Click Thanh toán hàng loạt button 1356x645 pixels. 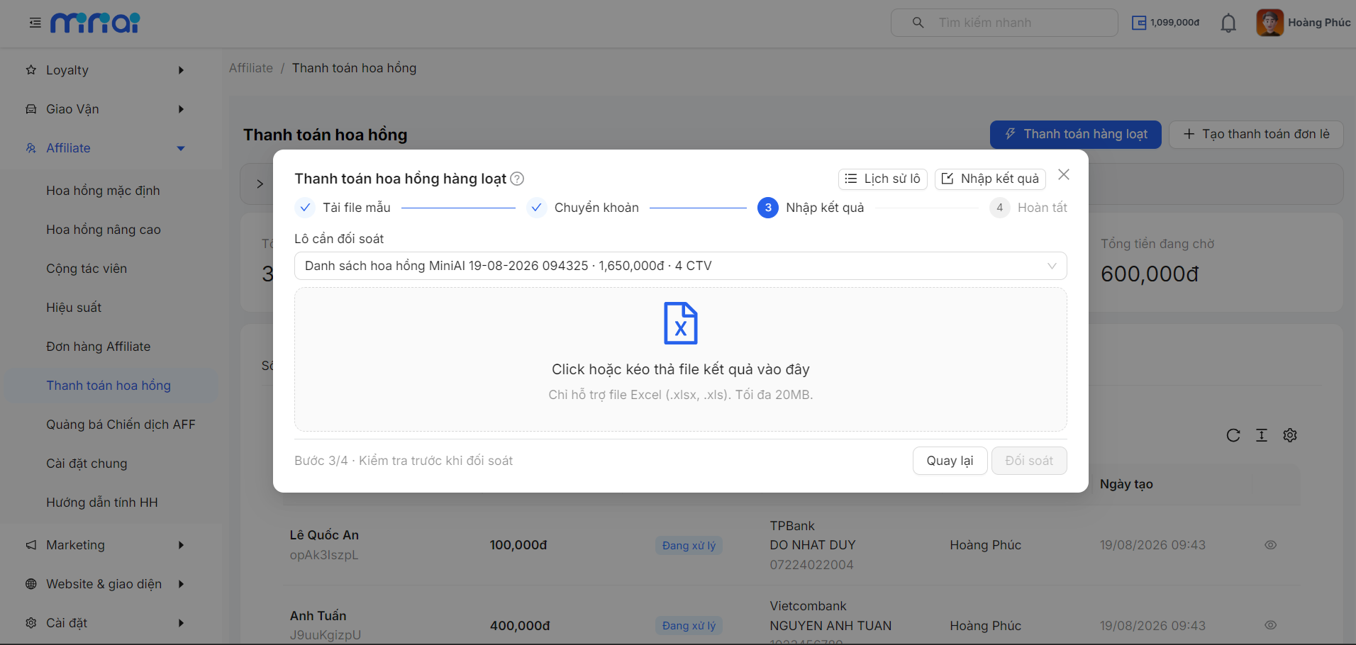tap(1075, 135)
